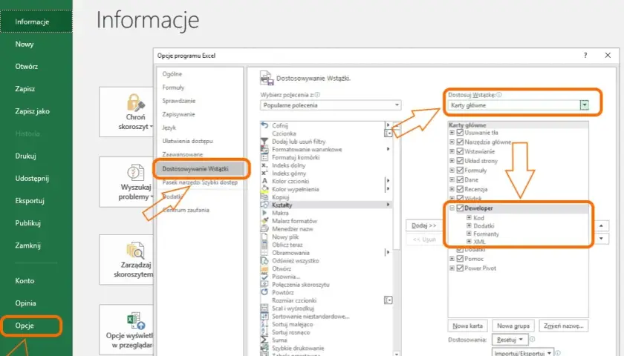
Task: Click the Wyszukaj problemy button
Action: tap(126, 182)
